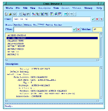Open the File menu
108x111 pixels.
[x=18, y=8]
